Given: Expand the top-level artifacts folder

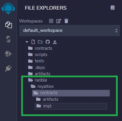Looking at the screenshot, I should [39, 74].
